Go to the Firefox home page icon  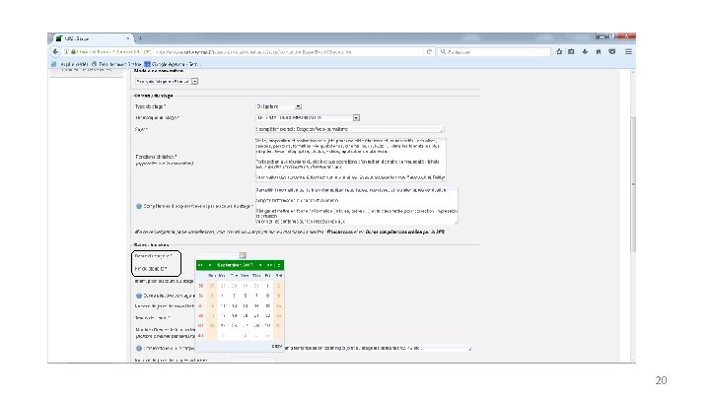coord(599,51)
